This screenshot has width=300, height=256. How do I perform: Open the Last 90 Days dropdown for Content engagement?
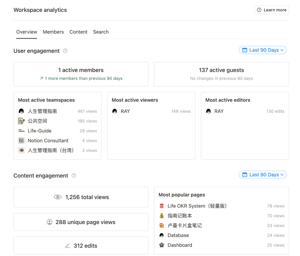tap(262, 174)
